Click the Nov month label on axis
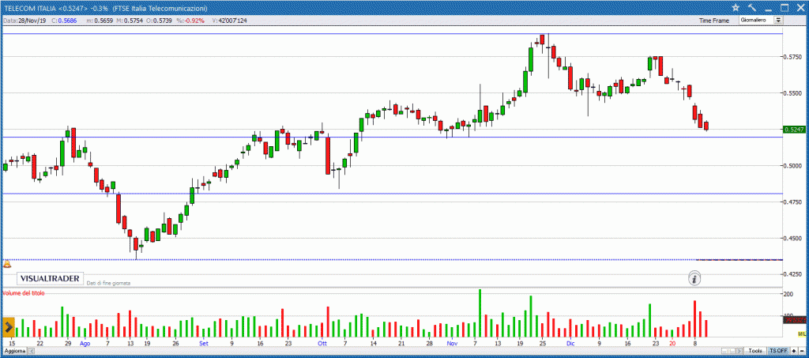 [453, 343]
